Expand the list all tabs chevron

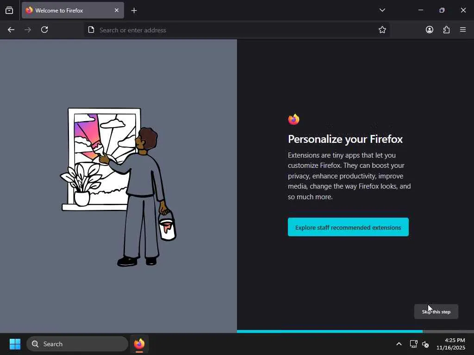click(382, 10)
